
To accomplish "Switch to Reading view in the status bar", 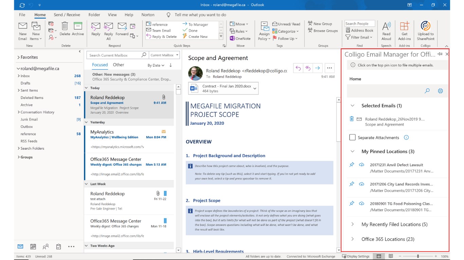I will pyautogui.click(x=391, y=256).
